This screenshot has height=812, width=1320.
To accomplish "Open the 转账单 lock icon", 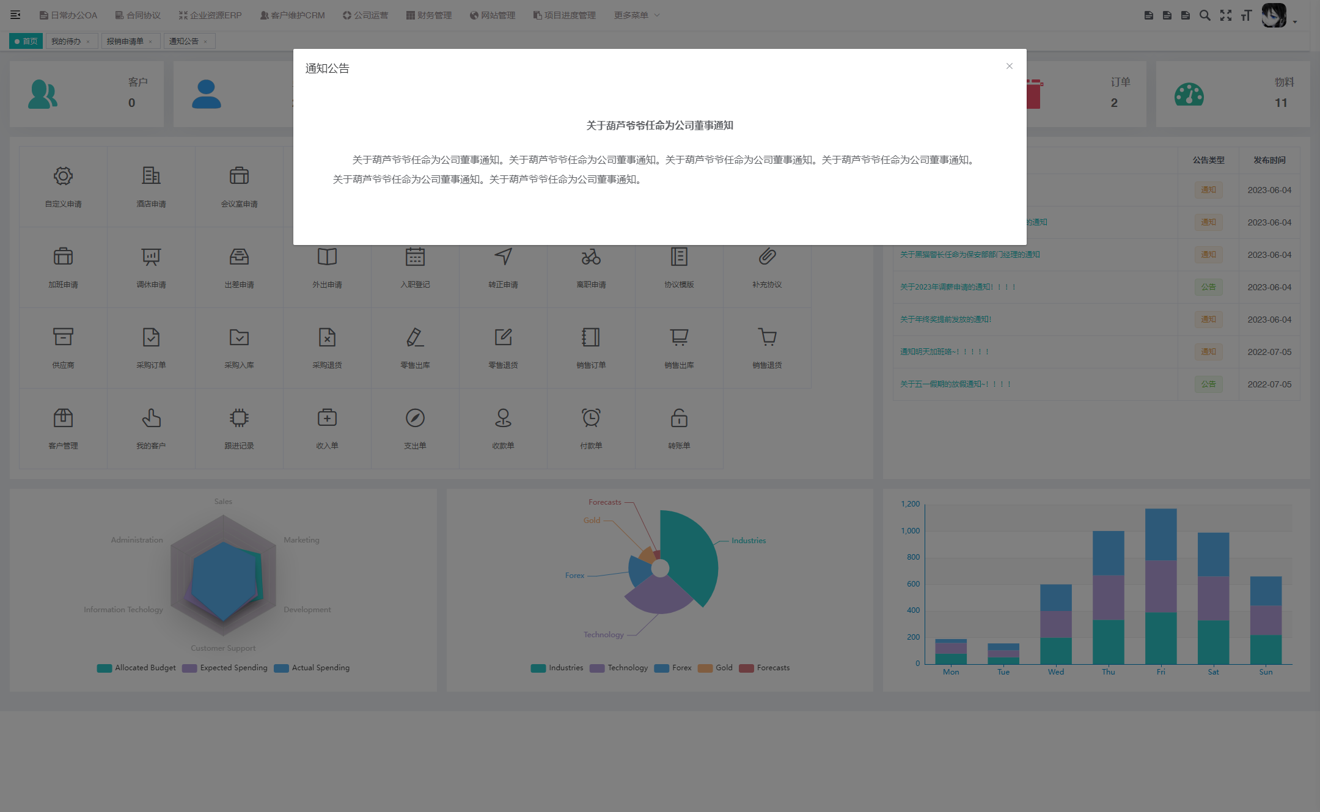I will tap(679, 418).
